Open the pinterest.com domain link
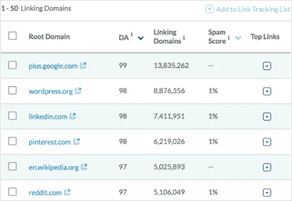The width and height of the screenshot is (292, 201). point(50,142)
